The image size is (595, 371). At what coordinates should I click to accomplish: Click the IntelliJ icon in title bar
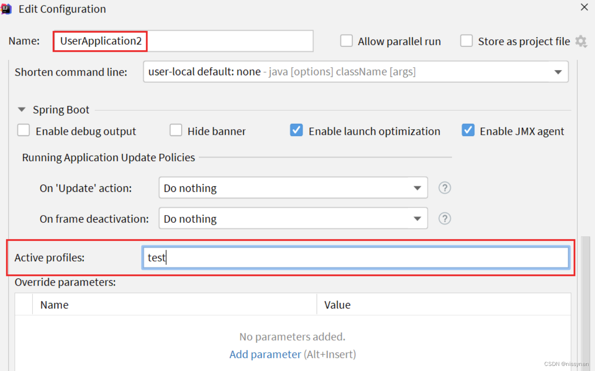[6, 9]
